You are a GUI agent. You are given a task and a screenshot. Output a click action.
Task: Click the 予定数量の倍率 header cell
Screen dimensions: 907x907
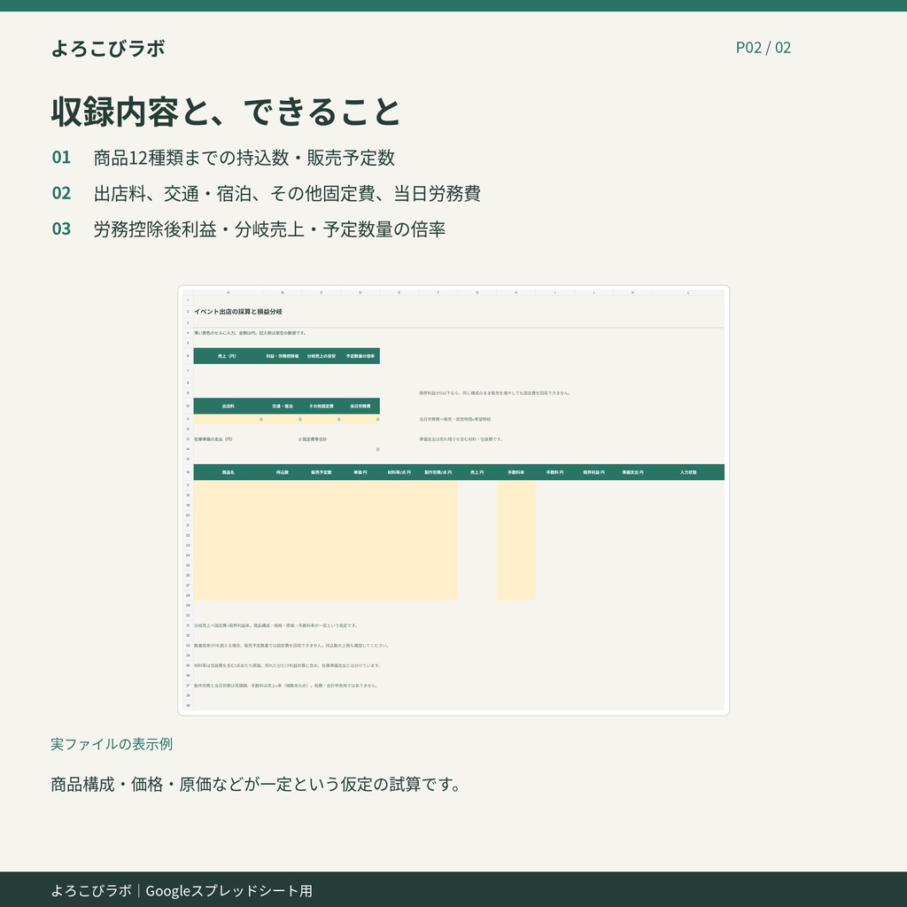(360, 356)
